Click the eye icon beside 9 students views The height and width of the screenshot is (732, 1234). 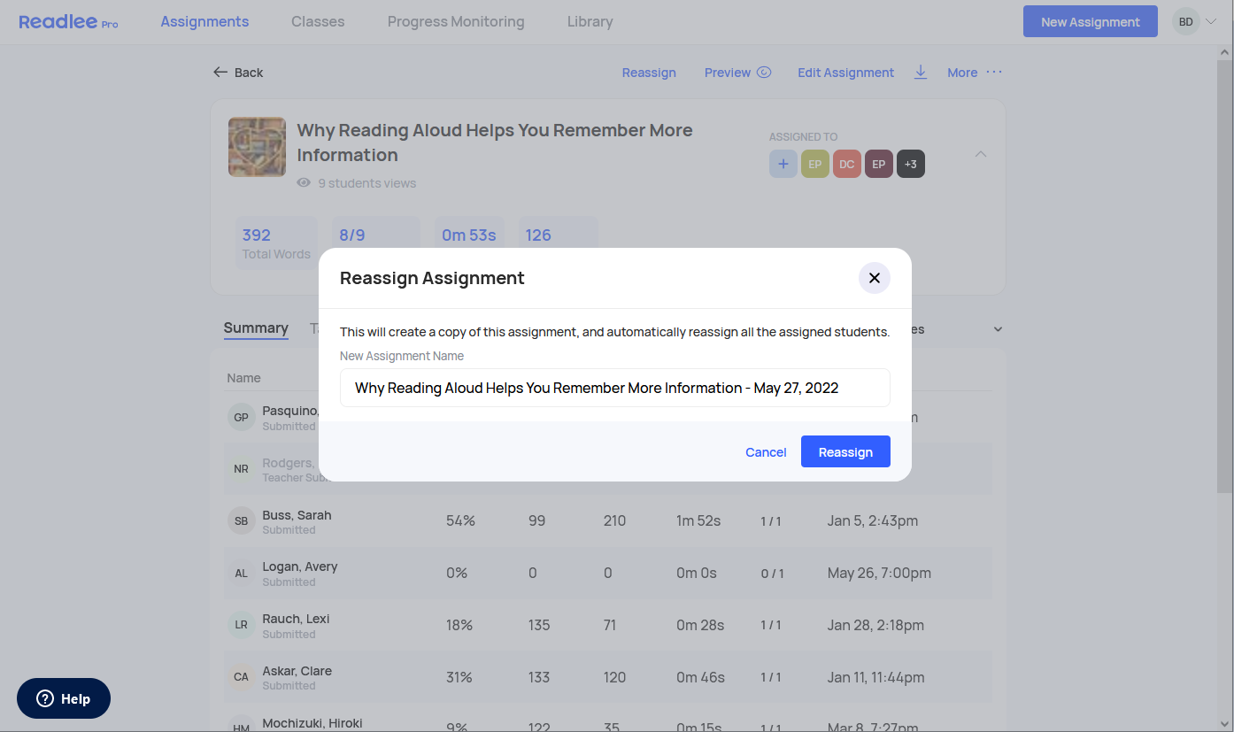tap(304, 182)
